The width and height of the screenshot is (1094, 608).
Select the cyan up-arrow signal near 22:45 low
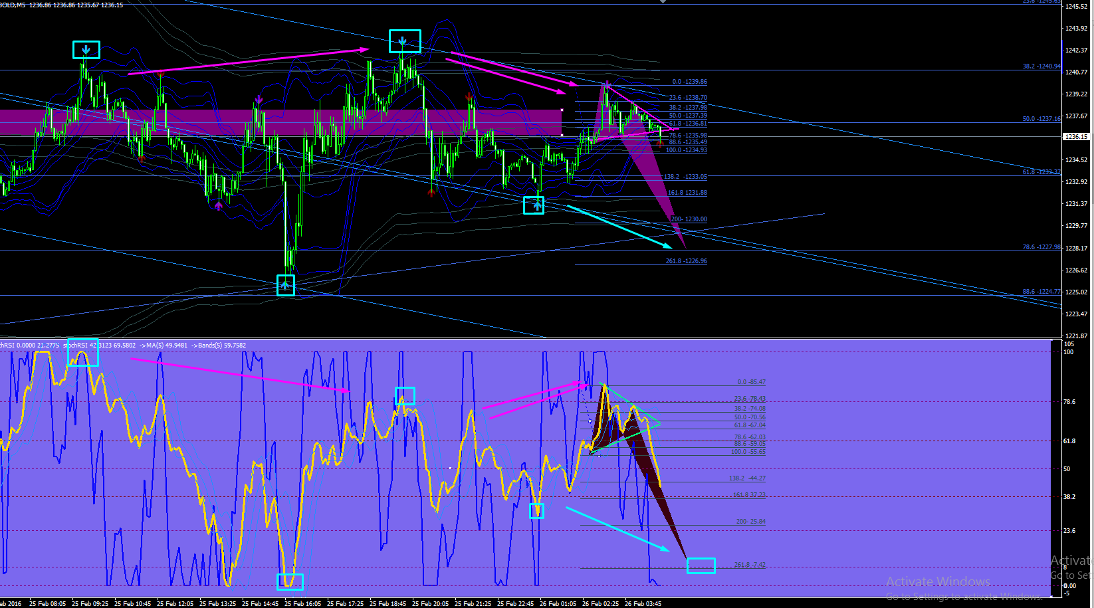coord(537,206)
